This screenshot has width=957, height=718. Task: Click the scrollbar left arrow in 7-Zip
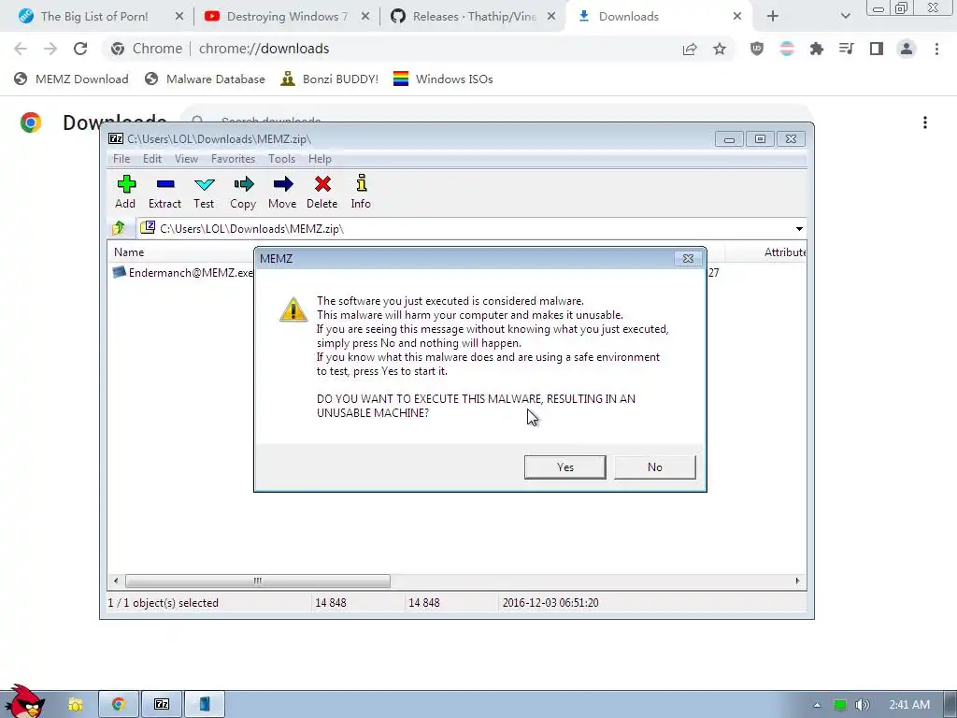[116, 581]
